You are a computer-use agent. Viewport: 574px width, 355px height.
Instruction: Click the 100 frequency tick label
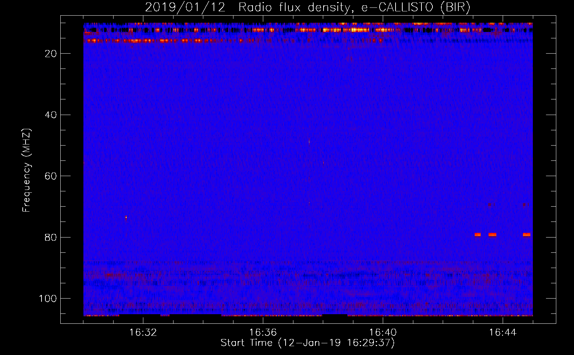coord(48,299)
